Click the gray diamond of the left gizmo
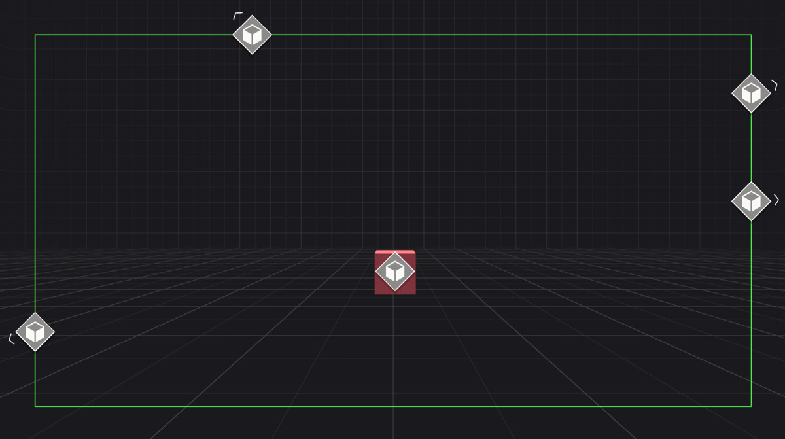This screenshot has height=439, width=785. 36,332
